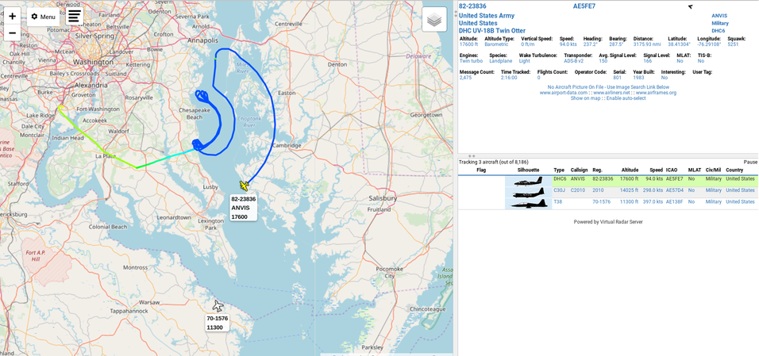Click ICAO AE57D4 in the list
Viewport: 759px width, 356px height.
[674, 190]
